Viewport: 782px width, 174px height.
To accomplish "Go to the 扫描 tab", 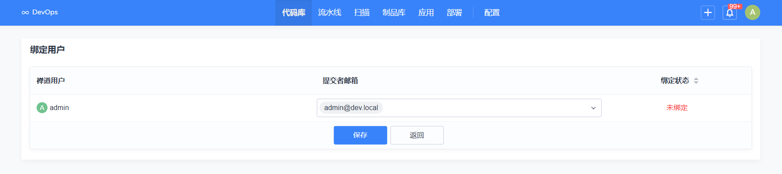I will (x=362, y=13).
